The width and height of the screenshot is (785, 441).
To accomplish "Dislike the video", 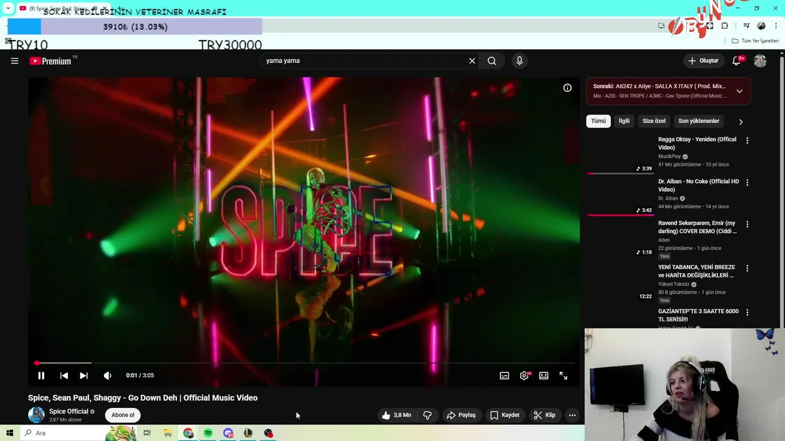I will (x=427, y=415).
